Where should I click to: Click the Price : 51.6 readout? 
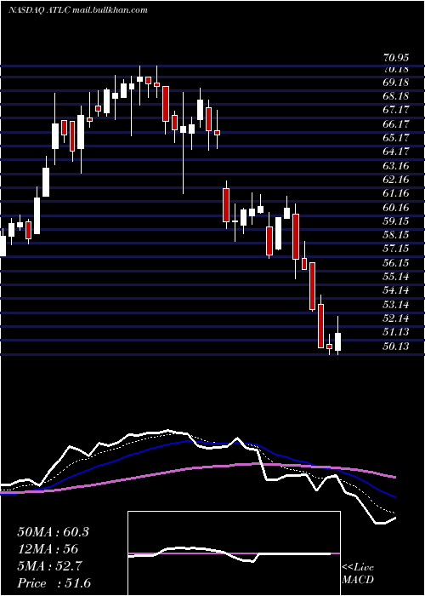point(54,583)
